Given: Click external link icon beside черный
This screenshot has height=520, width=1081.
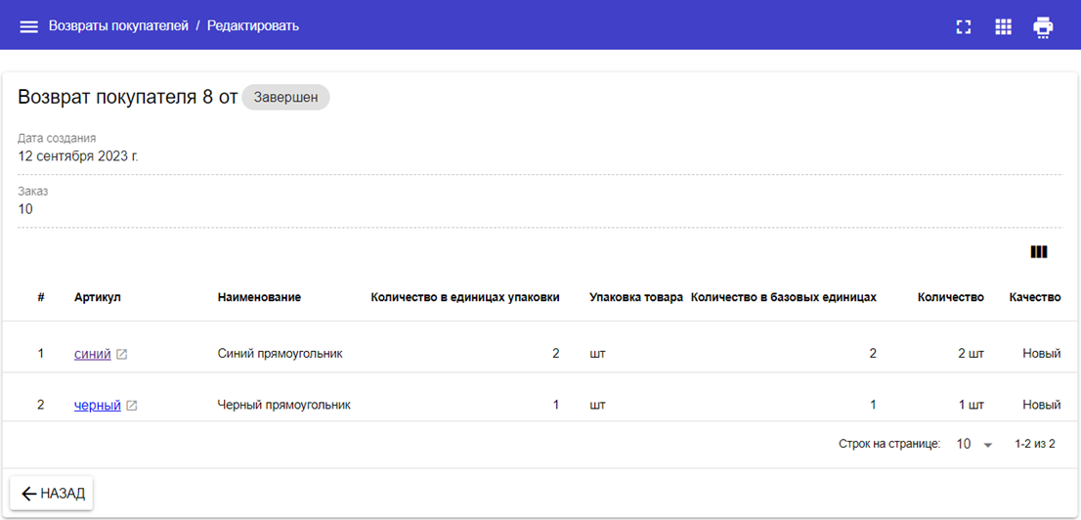Looking at the screenshot, I should [132, 405].
